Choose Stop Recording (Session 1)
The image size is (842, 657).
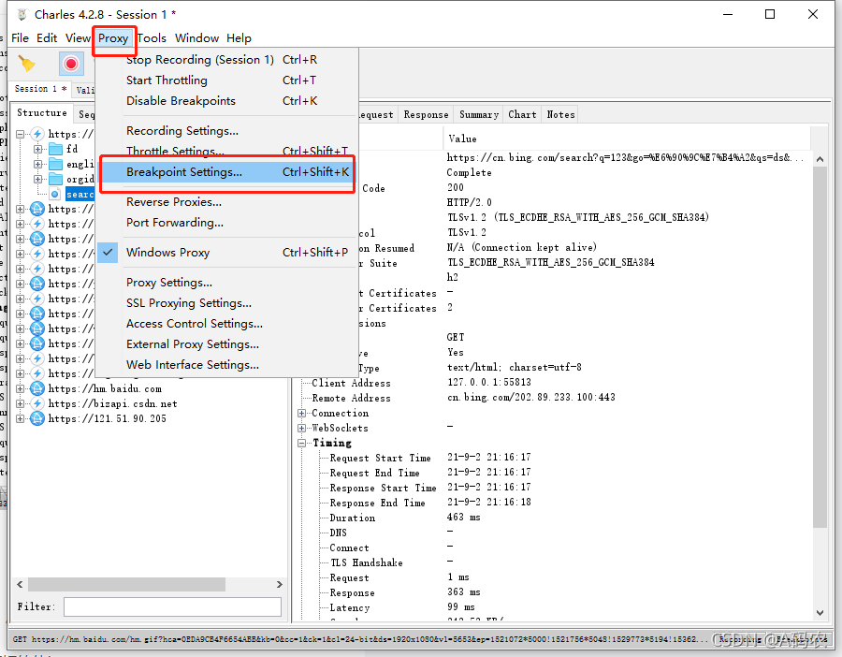click(226, 60)
